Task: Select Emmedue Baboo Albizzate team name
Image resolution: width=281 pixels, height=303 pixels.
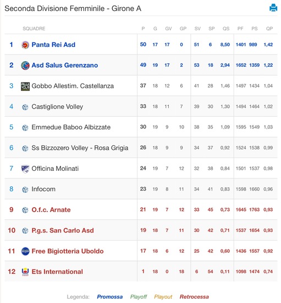Action: (x=71, y=127)
